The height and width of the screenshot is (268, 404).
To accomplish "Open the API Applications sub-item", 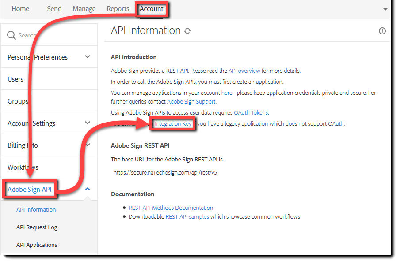I will [37, 245].
